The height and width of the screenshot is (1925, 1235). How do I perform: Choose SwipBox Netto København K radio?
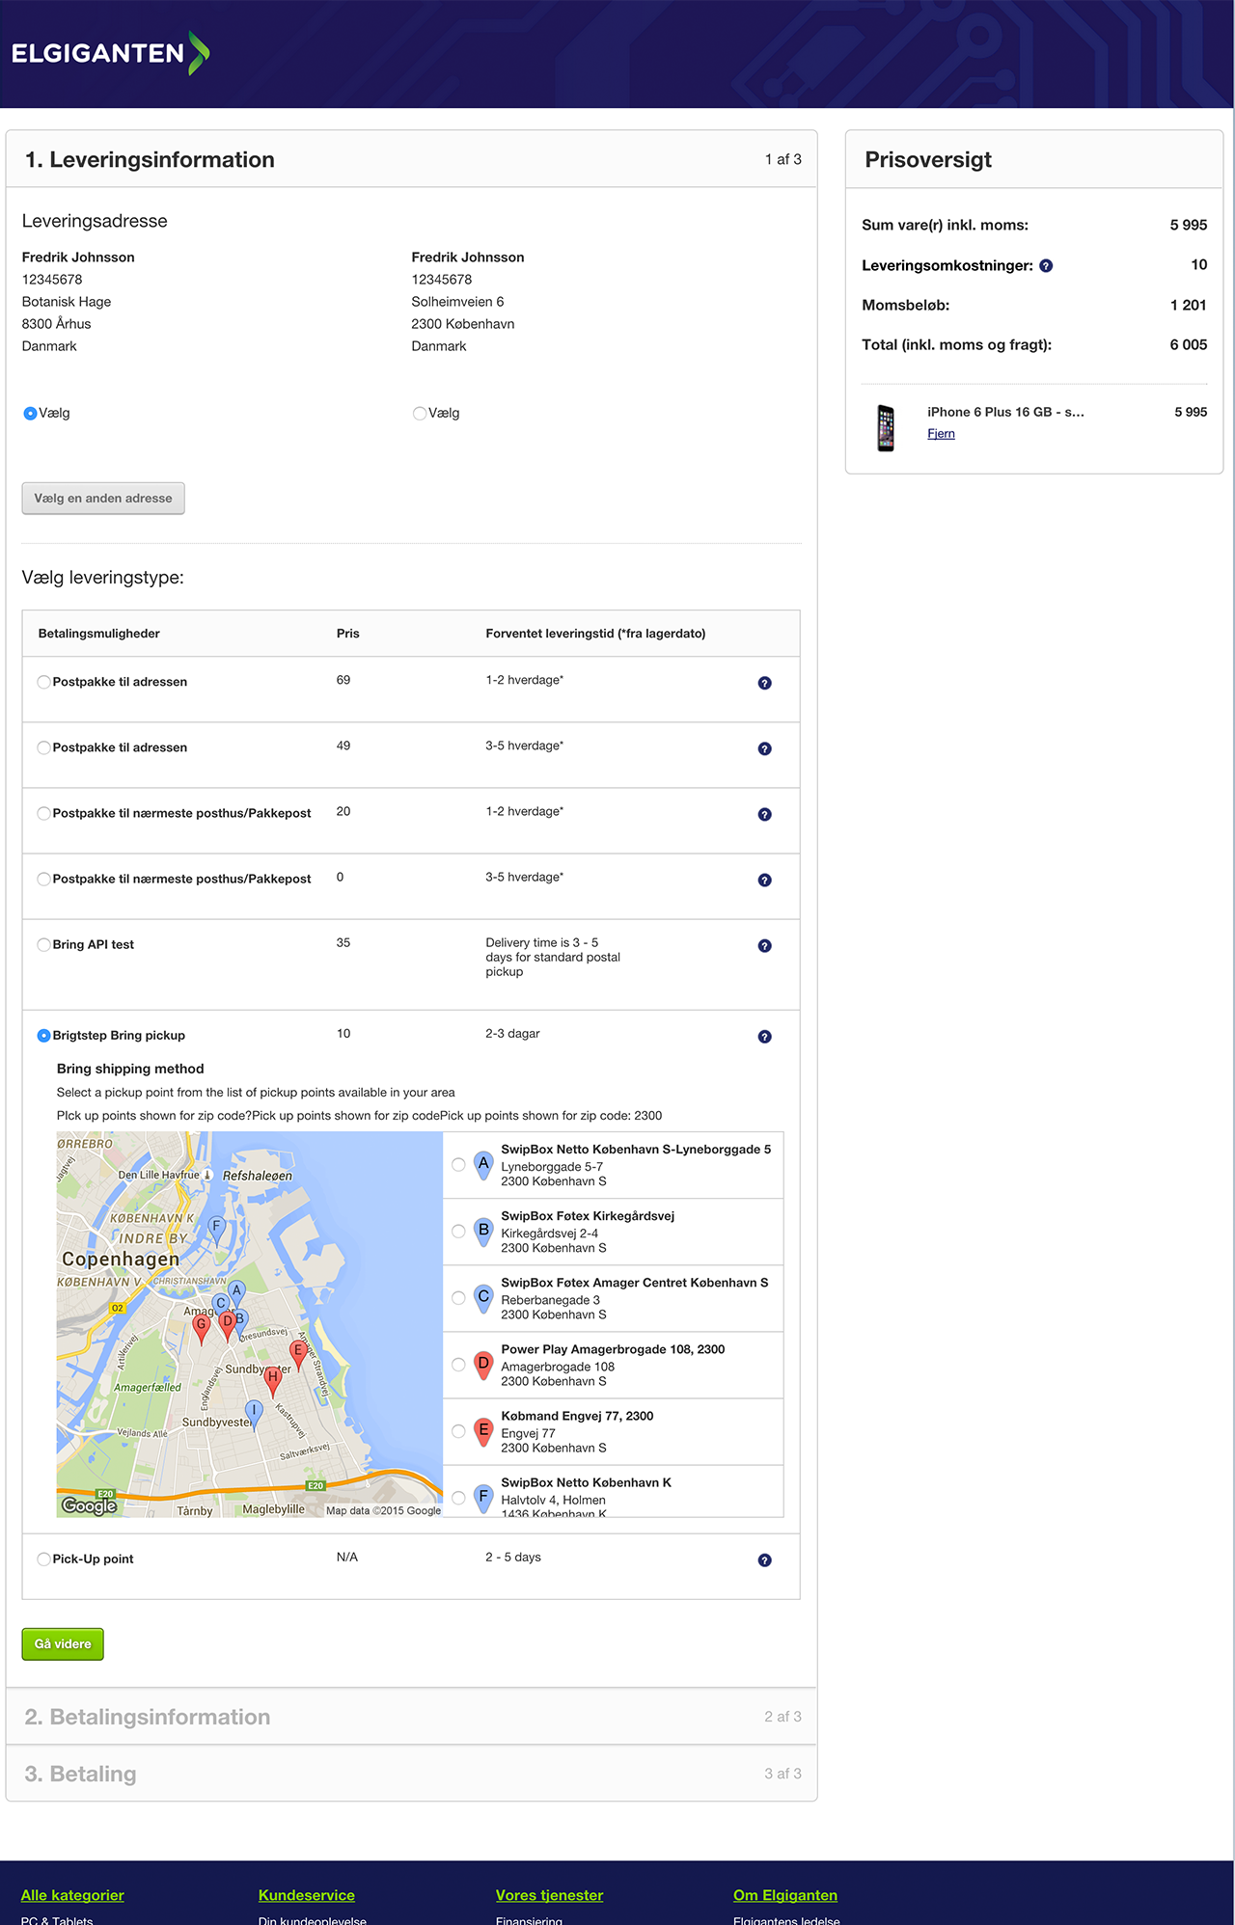click(458, 1498)
